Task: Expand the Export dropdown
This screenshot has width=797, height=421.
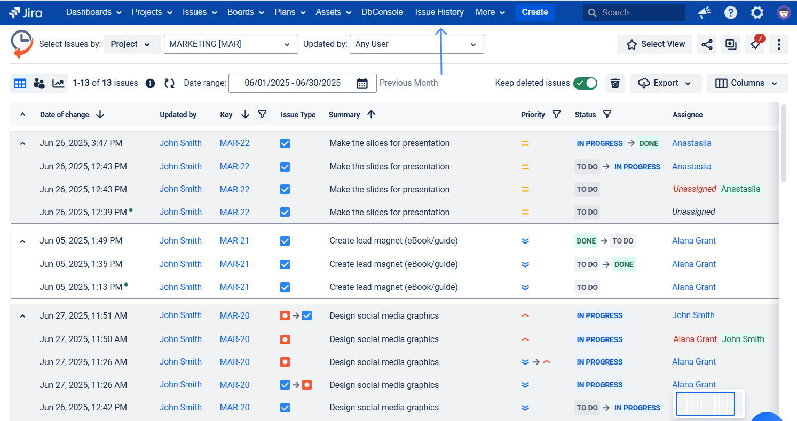Action: pyautogui.click(x=666, y=83)
